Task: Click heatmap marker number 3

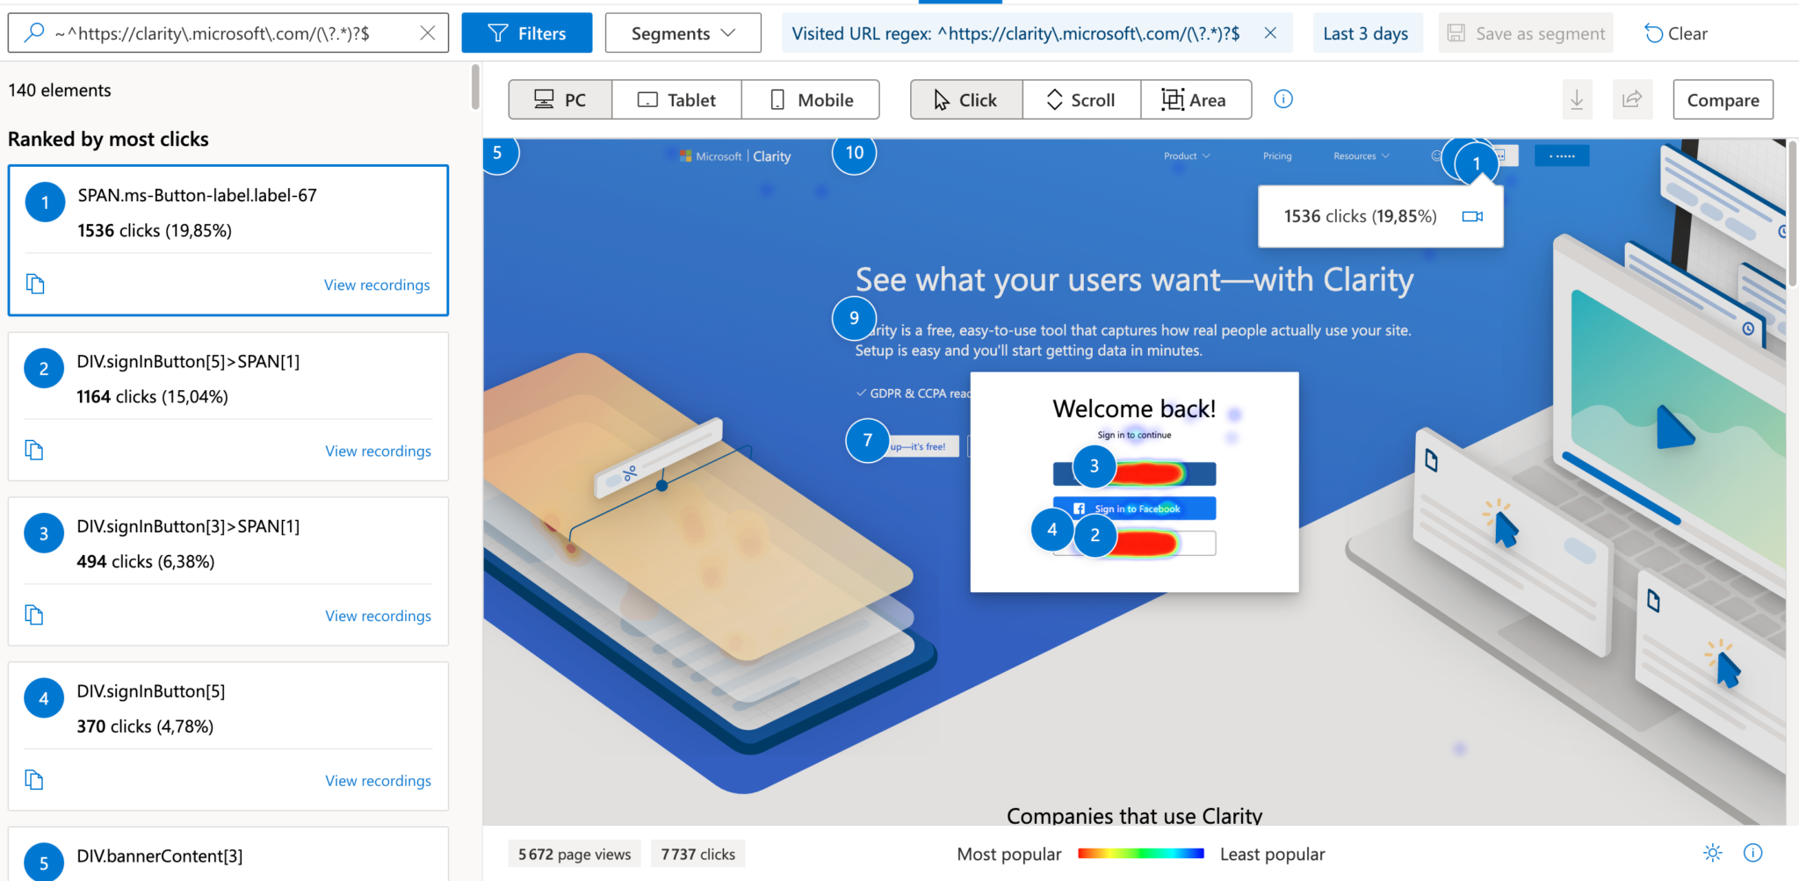Action: point(1095,466)
